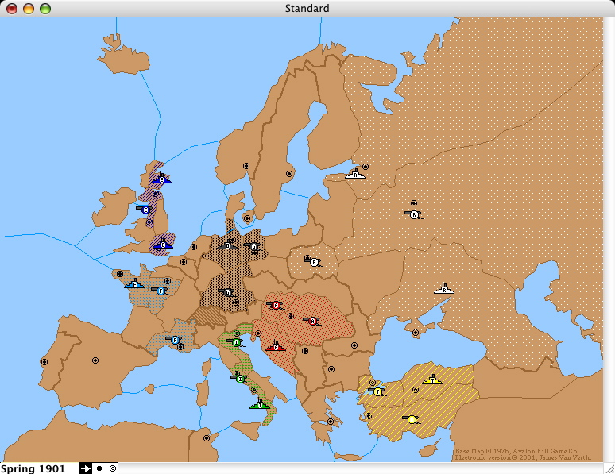The image size is (615, 474).
Task: Click the Portugal supply center dot
Action: click(x=44, y=362)
